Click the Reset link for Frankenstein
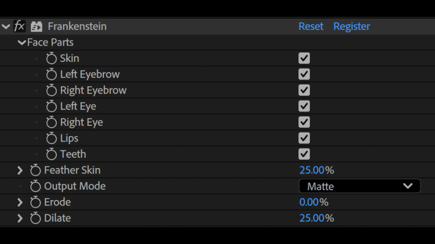The image size is (435, 244). pyautogui.click(x=311, y=27)
